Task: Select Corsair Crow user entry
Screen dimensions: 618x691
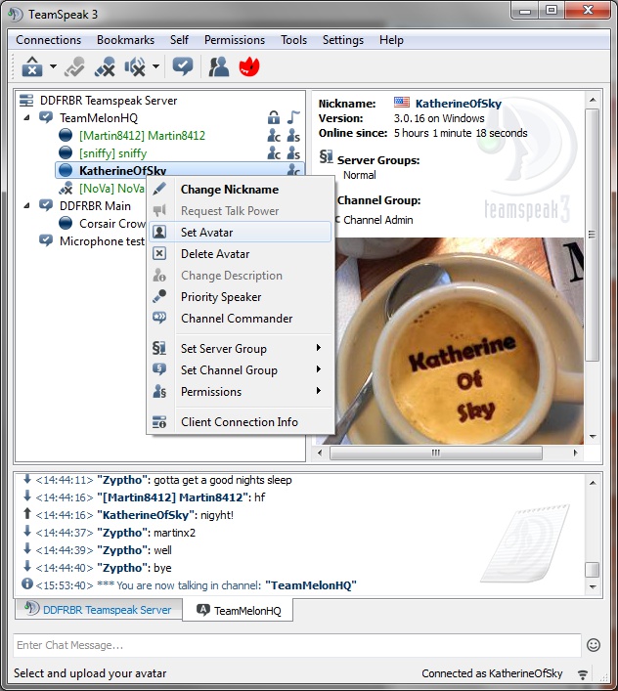Action: coord(111,224)
